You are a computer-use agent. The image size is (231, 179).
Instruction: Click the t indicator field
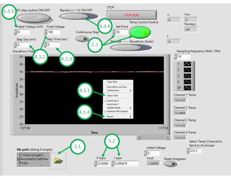174,41
